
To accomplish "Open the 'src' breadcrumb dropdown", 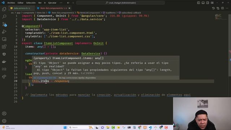I will pyautogui.click(x=12, y=13).
